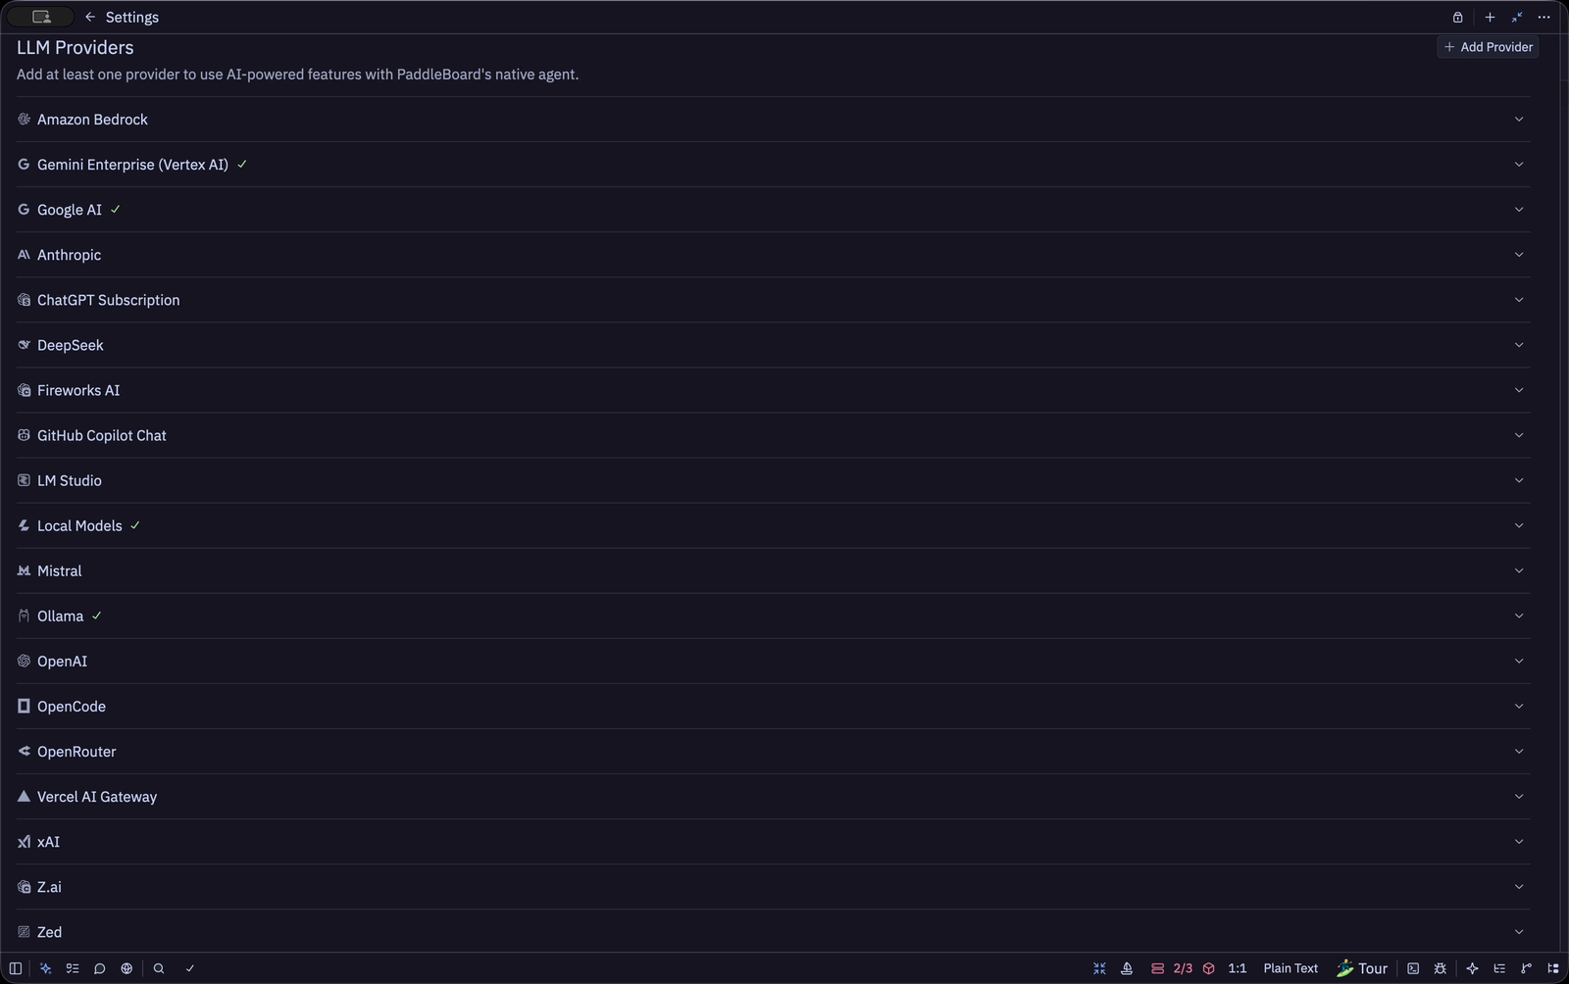Click the OpenCode square logo icon
The image size is (1569, 984).
tap(24, 707)
